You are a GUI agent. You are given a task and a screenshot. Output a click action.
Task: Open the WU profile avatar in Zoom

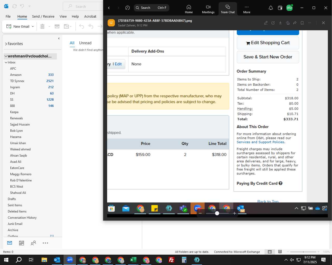pos(289,8)
